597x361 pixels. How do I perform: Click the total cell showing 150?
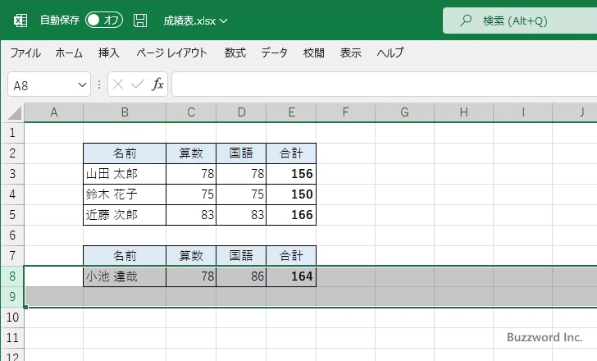[291, 194]
